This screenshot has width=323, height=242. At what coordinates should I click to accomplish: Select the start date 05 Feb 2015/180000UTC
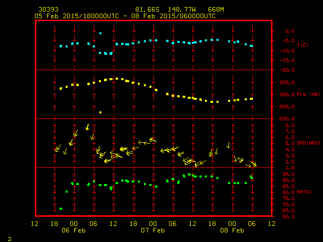click(x=76, y=16)
